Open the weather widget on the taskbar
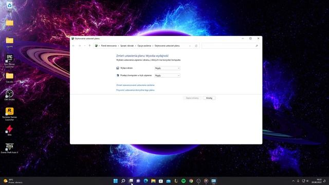 pyautogui.click(x=13, y=181)
